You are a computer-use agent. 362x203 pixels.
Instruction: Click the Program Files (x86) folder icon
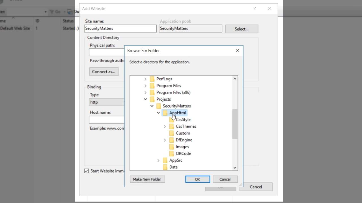[x=152, y=92]
